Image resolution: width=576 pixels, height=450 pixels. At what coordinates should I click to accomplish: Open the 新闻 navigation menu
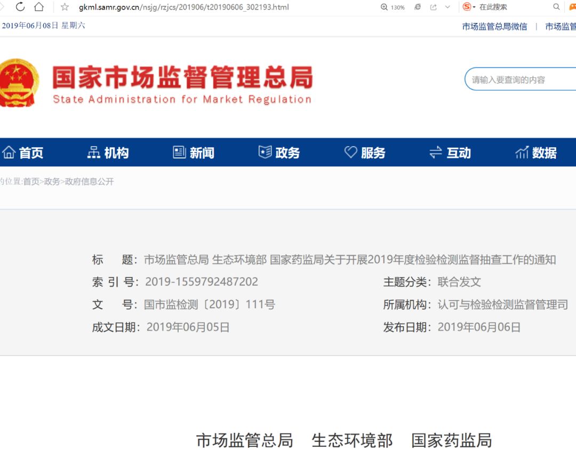(202, 152)
